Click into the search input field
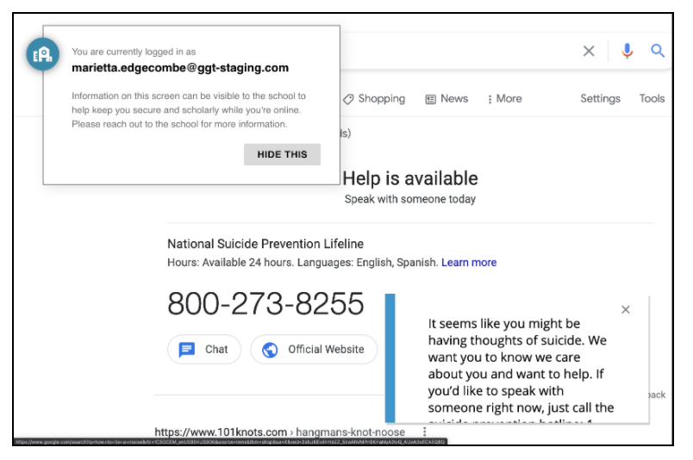 click(x=458, y=51)
